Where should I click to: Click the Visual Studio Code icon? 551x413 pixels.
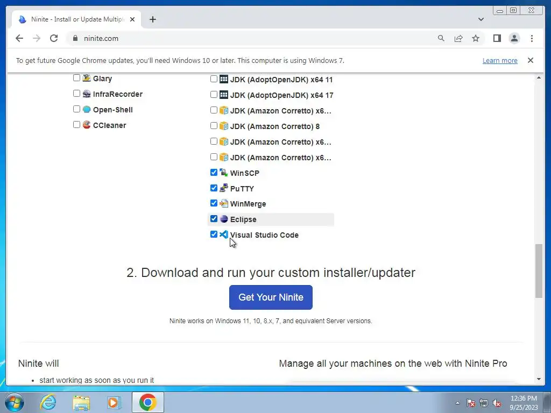click(224, 234)
